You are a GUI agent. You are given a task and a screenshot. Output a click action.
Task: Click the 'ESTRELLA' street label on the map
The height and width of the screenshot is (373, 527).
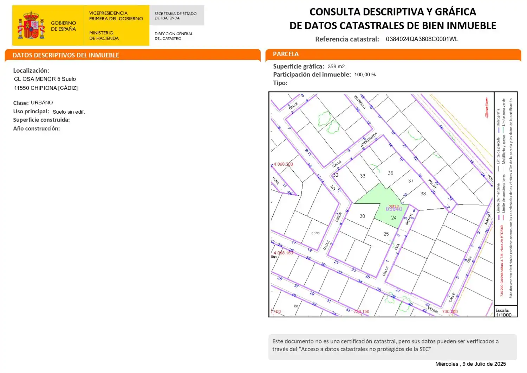(360, 102)
